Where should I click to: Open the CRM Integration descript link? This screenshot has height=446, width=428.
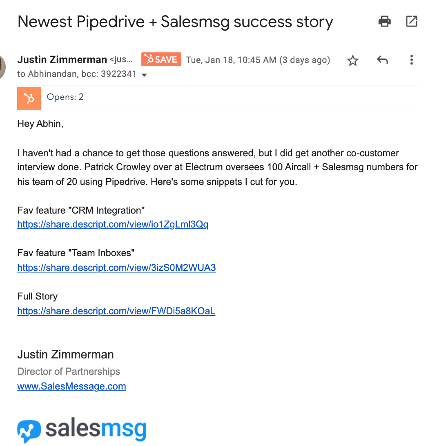pyautogui.click(x=113, y=224)
